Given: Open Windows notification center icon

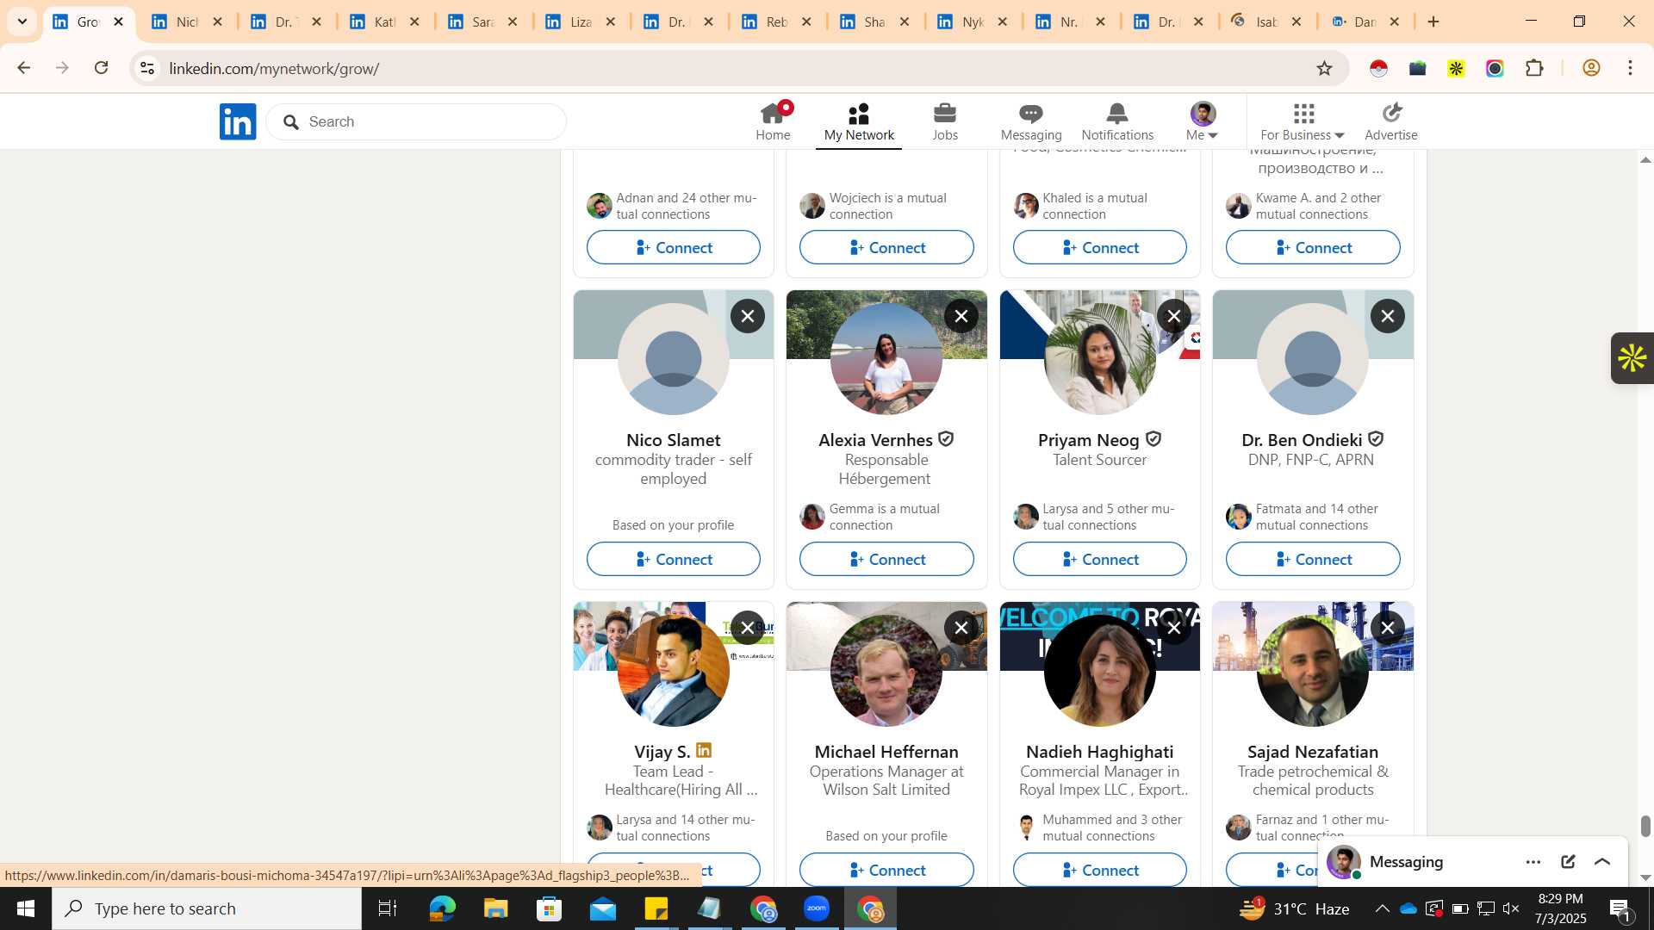Looking at the screenshot, I should coord(1620,908).
